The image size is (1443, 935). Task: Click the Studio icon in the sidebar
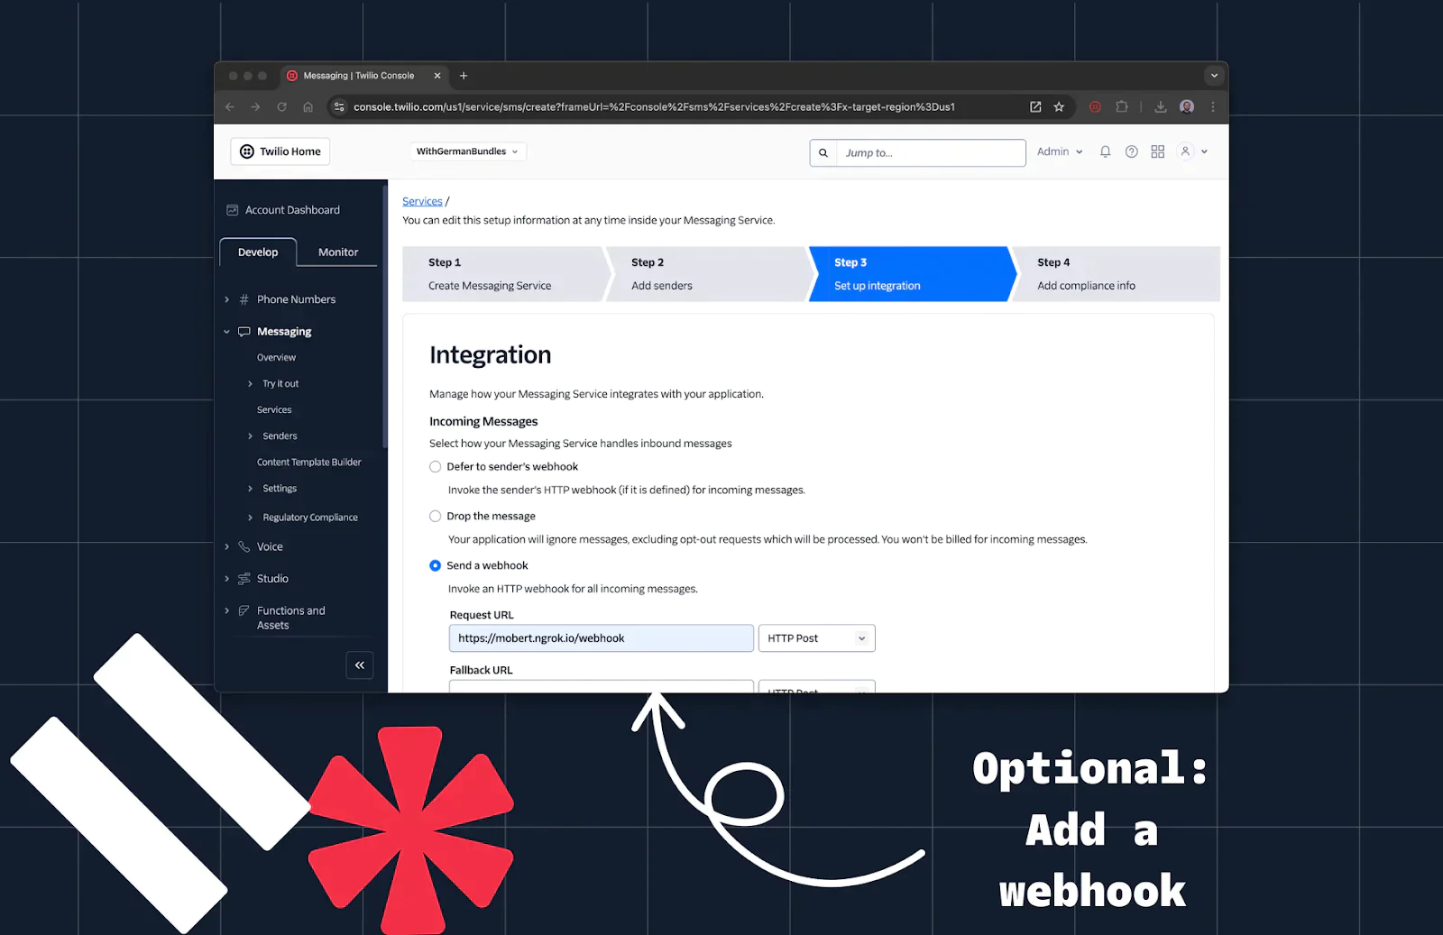tap(244, 579)
